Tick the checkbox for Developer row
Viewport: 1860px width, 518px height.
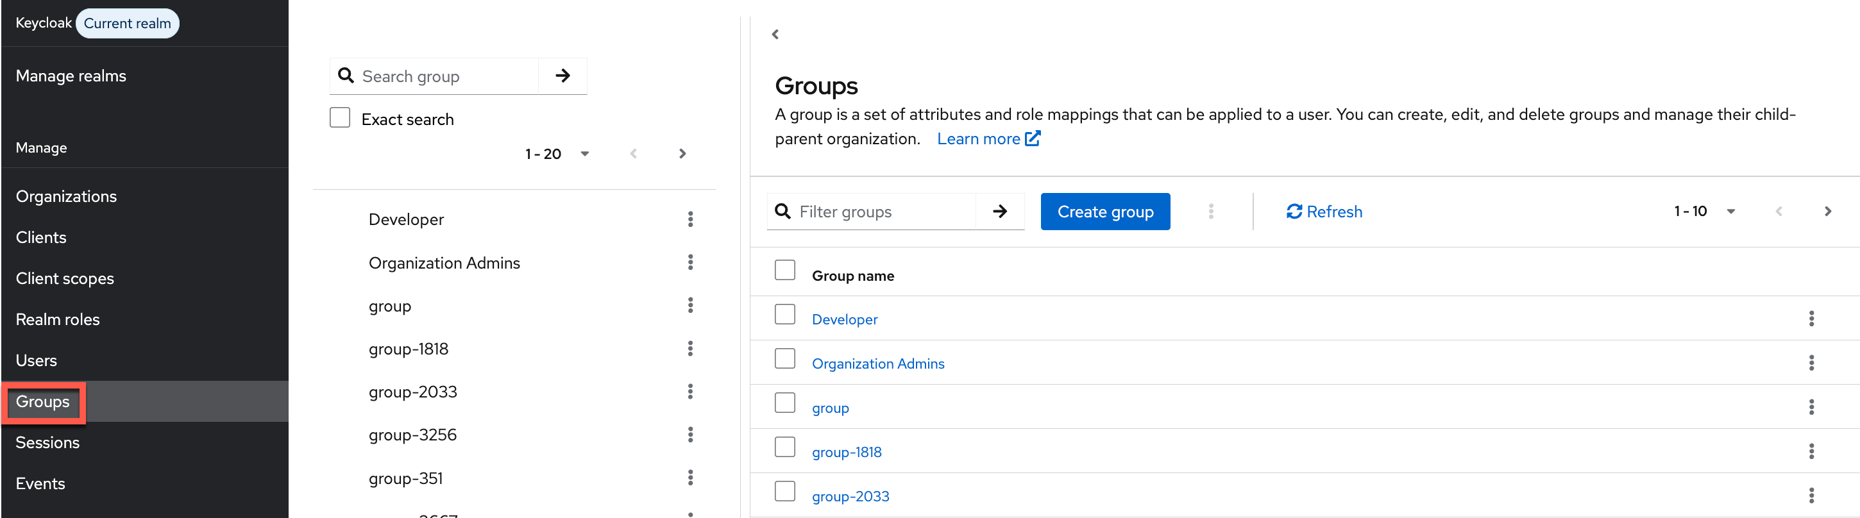click(784, 315)
